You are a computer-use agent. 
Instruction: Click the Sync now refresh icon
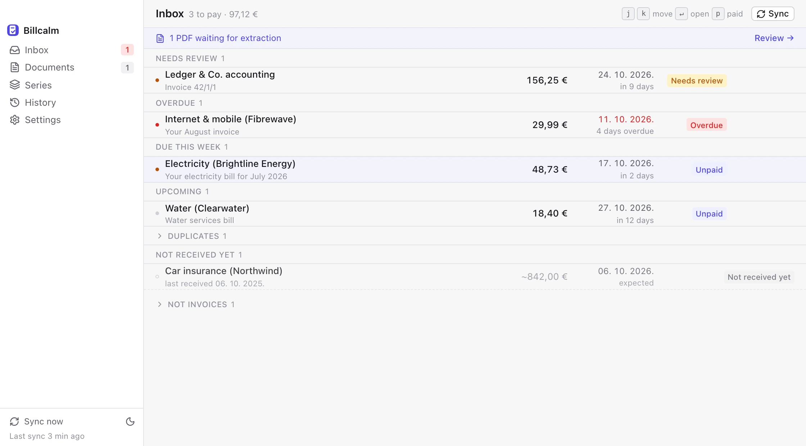click(x=14, y=421)
